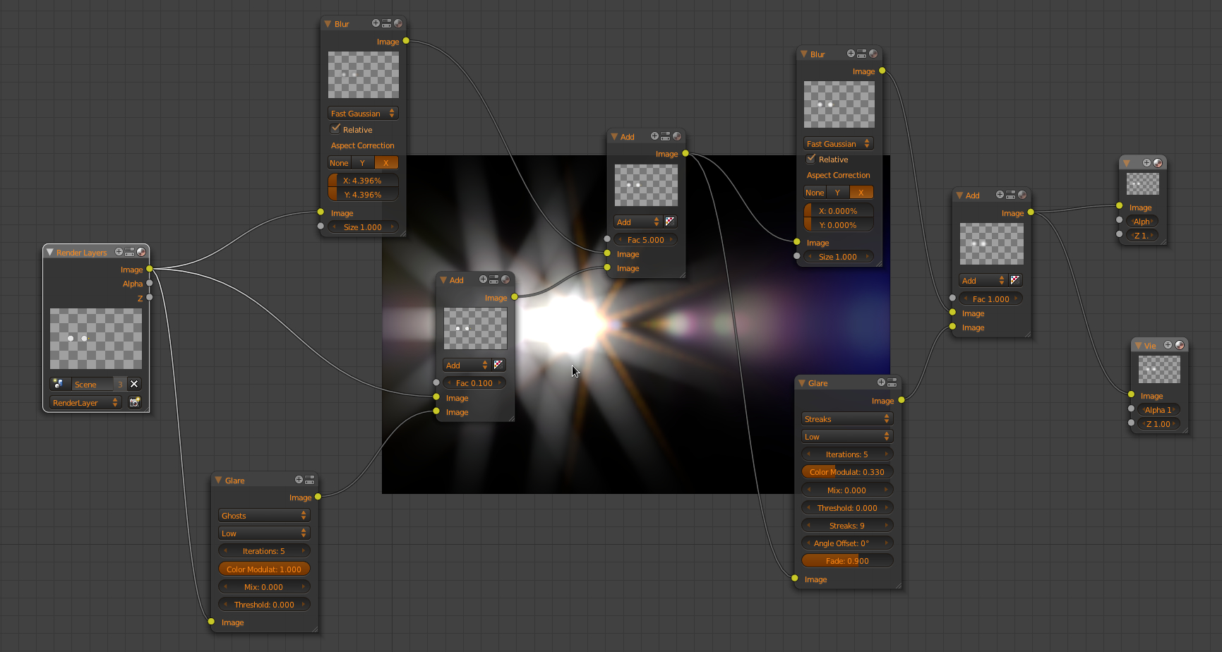
Task: Select None aspect correction in the second Blur node
Action: 815,193
